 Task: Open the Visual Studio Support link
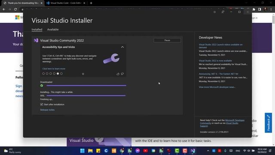[219, 124]
